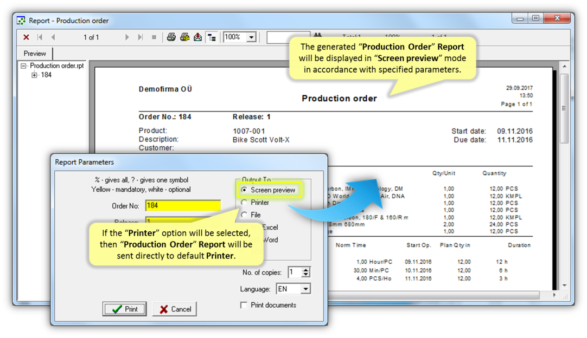Viewport: 587px width, 338px height.
Task: Click the vertical scrollbar down arrow
Action: [565, 285]
